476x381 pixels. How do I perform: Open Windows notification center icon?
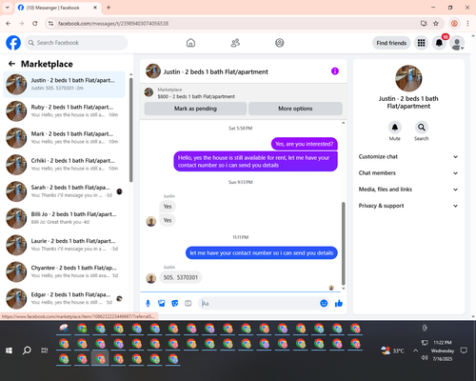click(464, 351)
